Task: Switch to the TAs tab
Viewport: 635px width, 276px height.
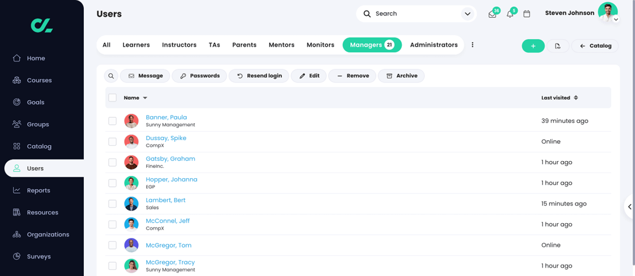Action: point(214,45)
